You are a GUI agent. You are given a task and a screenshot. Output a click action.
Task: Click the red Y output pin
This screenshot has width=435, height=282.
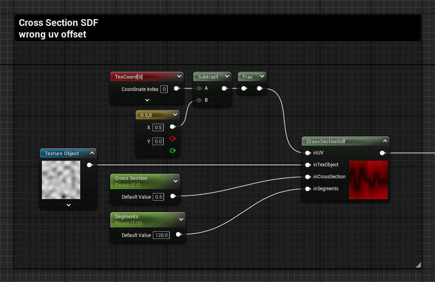(x=172, y=139)
